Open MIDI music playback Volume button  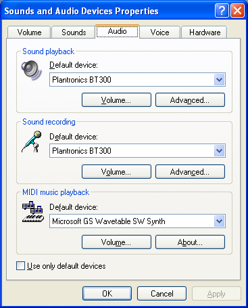116,242
